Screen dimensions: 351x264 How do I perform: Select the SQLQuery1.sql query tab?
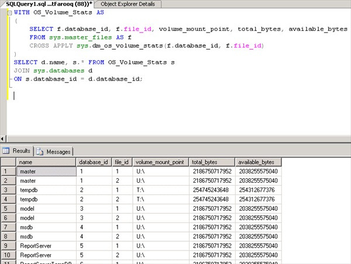47,4
